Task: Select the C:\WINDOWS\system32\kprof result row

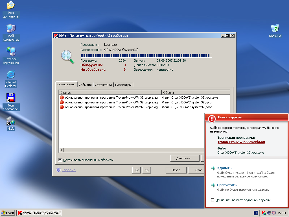Action: [x=144, y=102]
